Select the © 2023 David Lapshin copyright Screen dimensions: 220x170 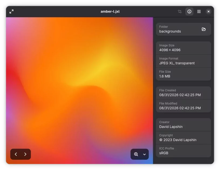(x=178, y=140)
